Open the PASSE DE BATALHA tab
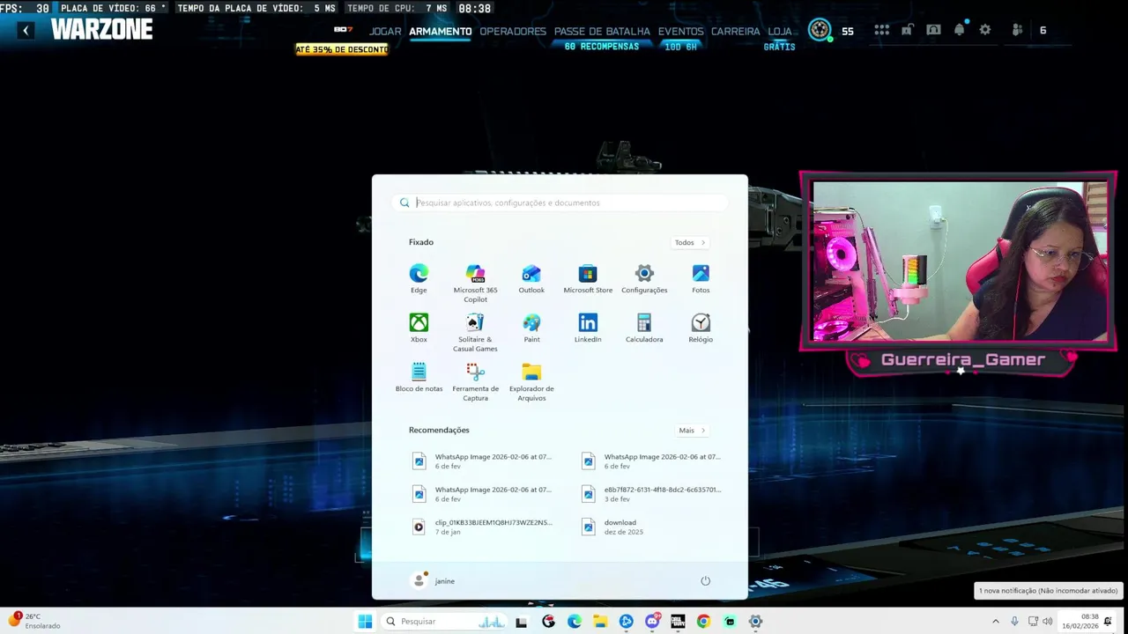Screen dimensions: 1128x634 (602, 31)
